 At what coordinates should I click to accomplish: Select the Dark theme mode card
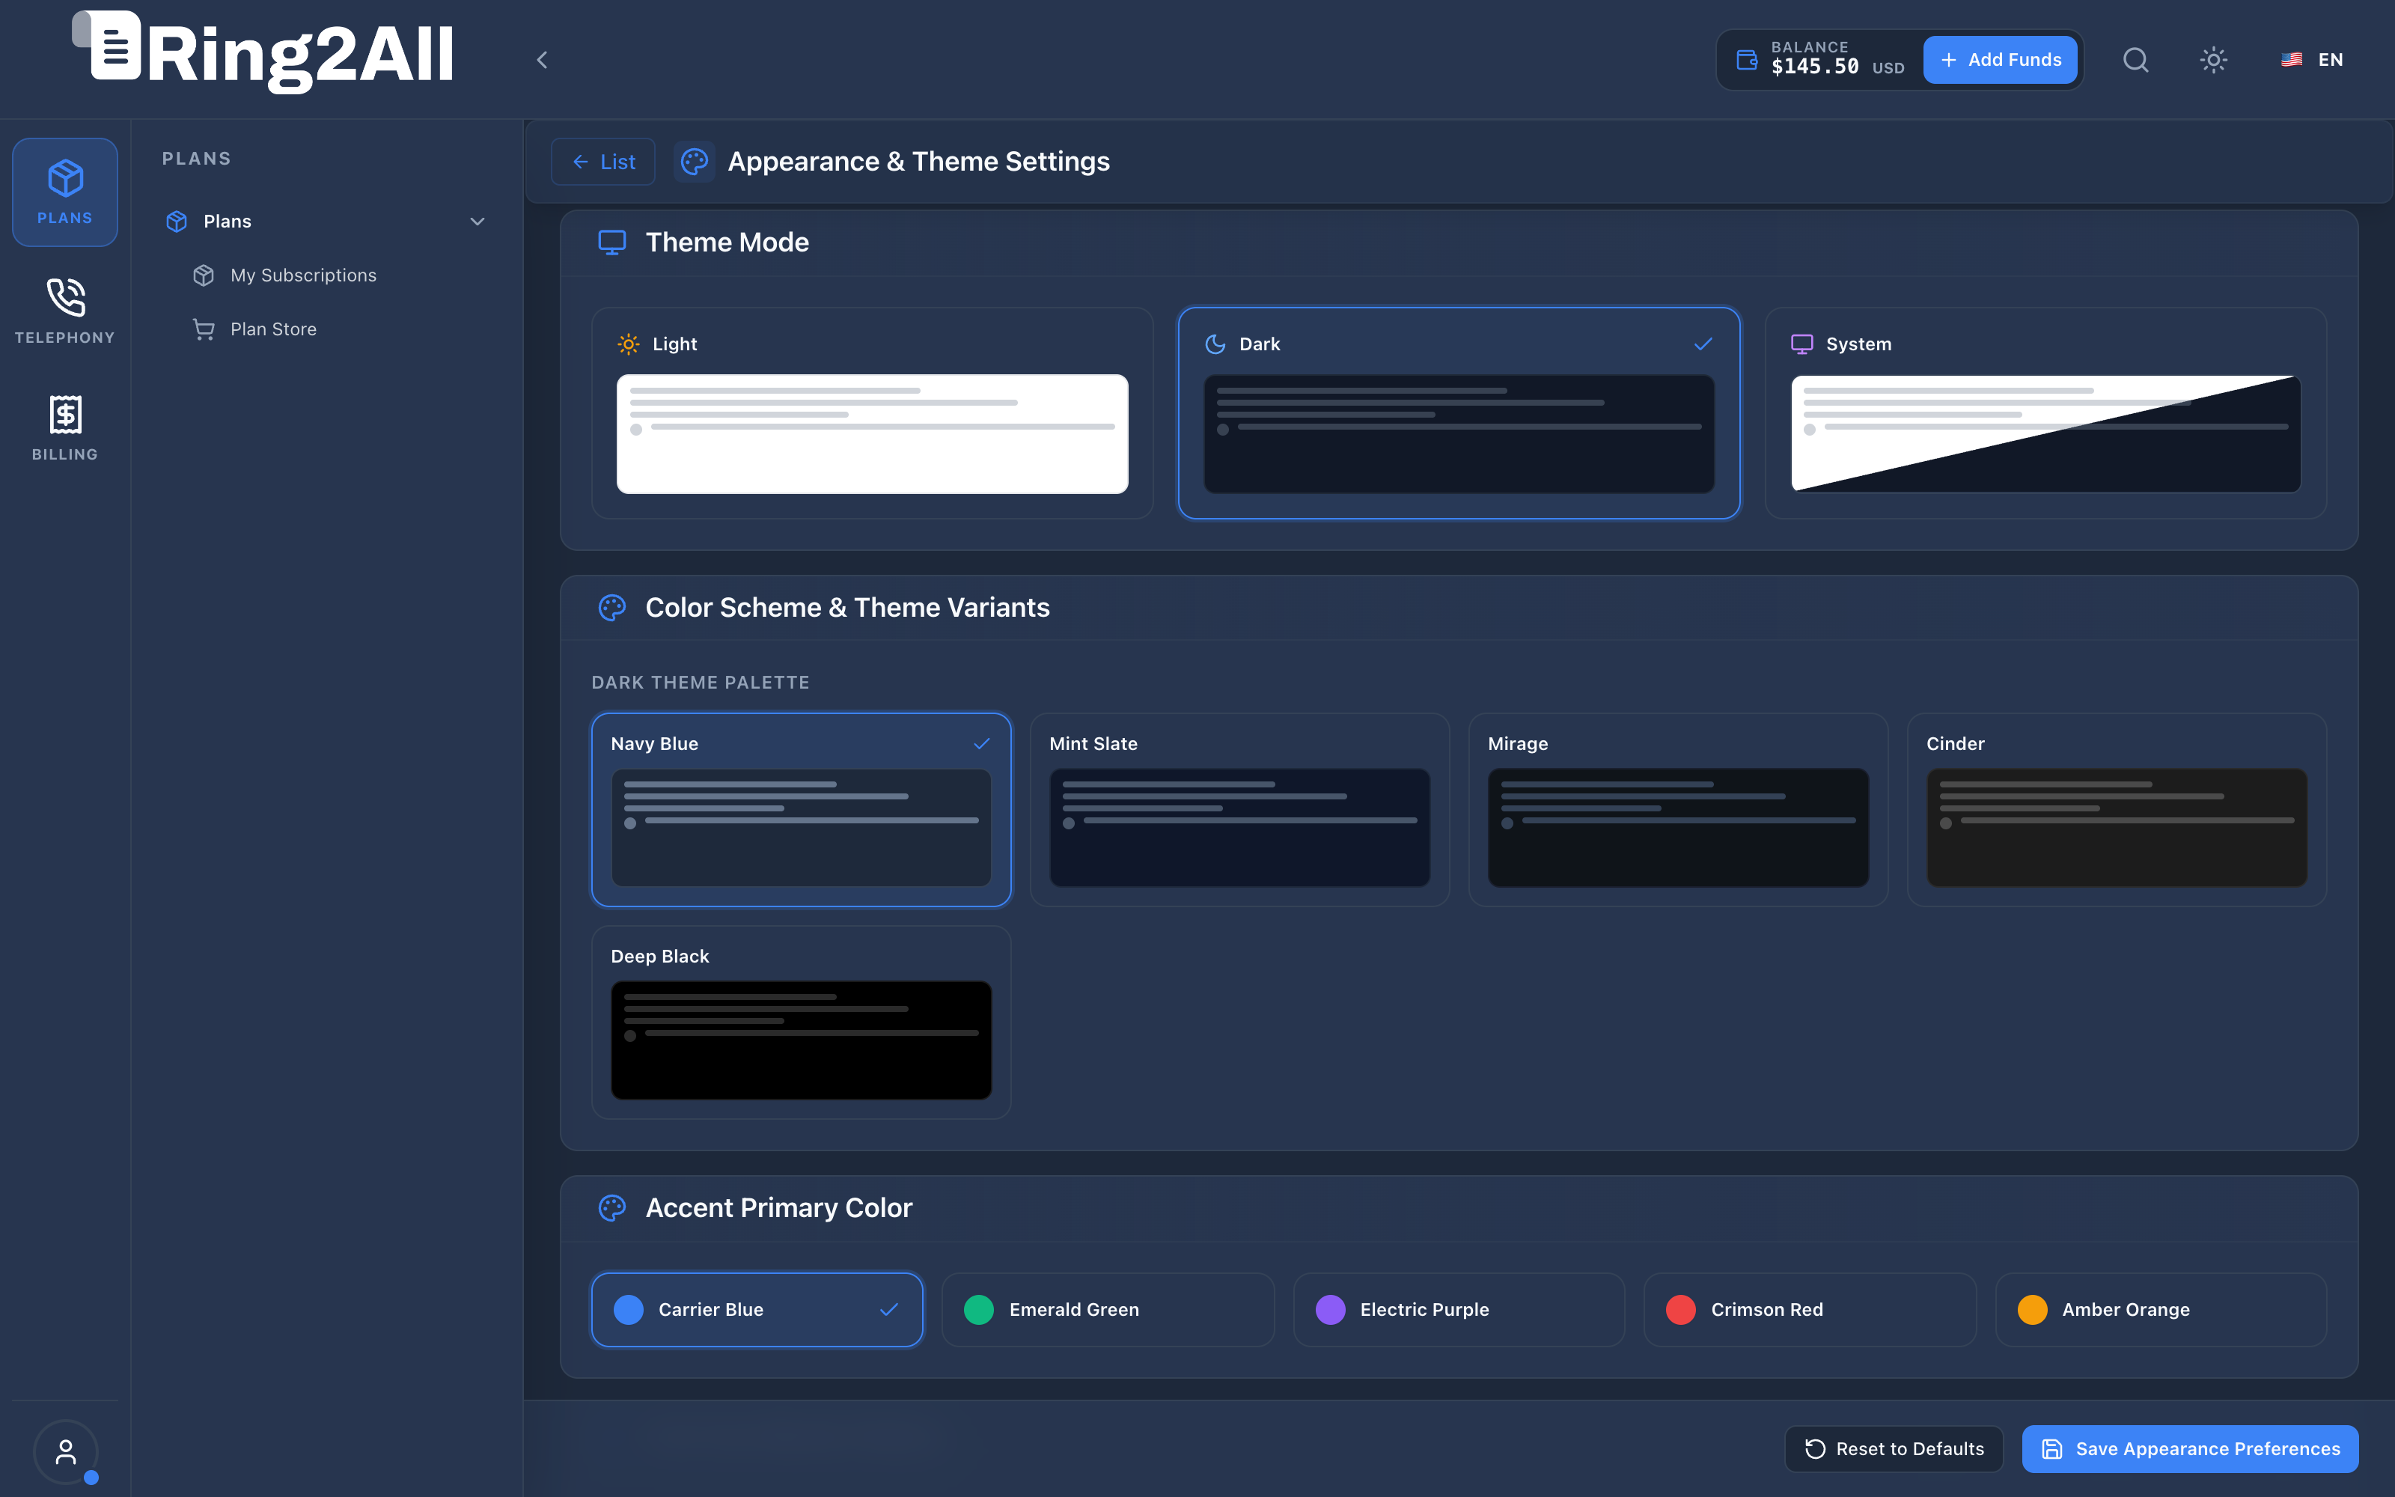click(x=1459, y=413)
